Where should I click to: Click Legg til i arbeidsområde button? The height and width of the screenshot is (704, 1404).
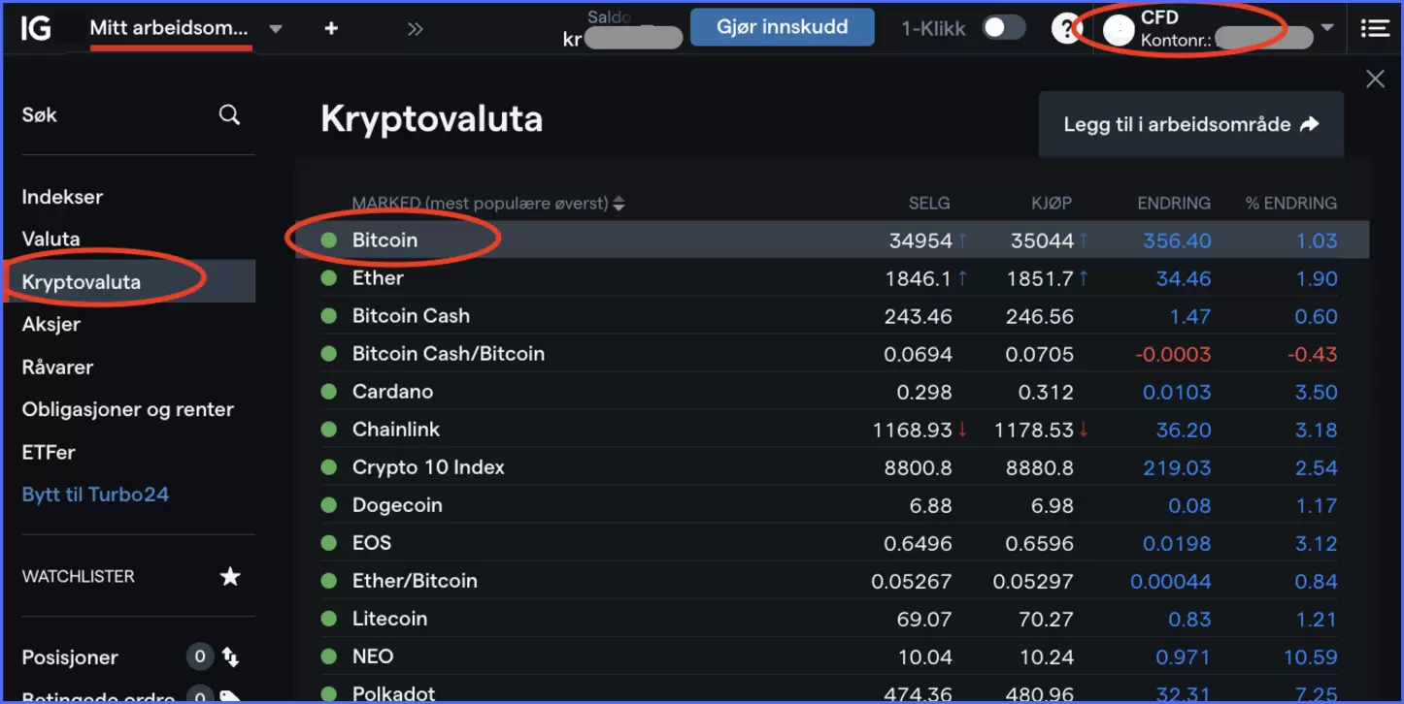(x=1190, y=124)
